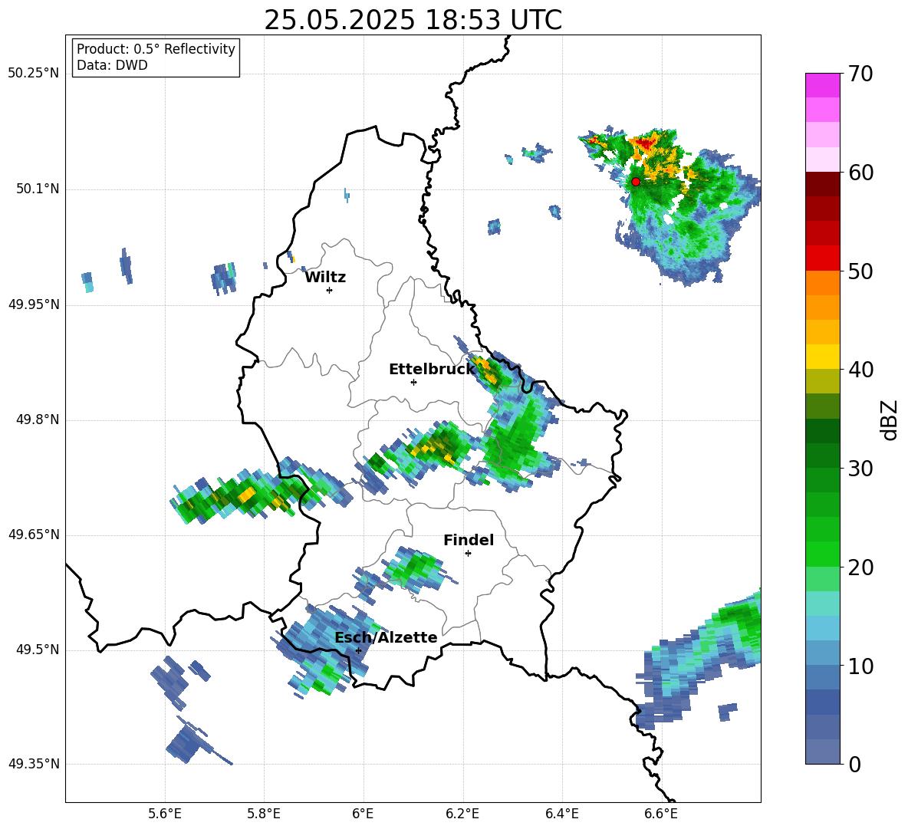Click the cross marker below Wiltz
Screen dimensions: 908x829
330,290
